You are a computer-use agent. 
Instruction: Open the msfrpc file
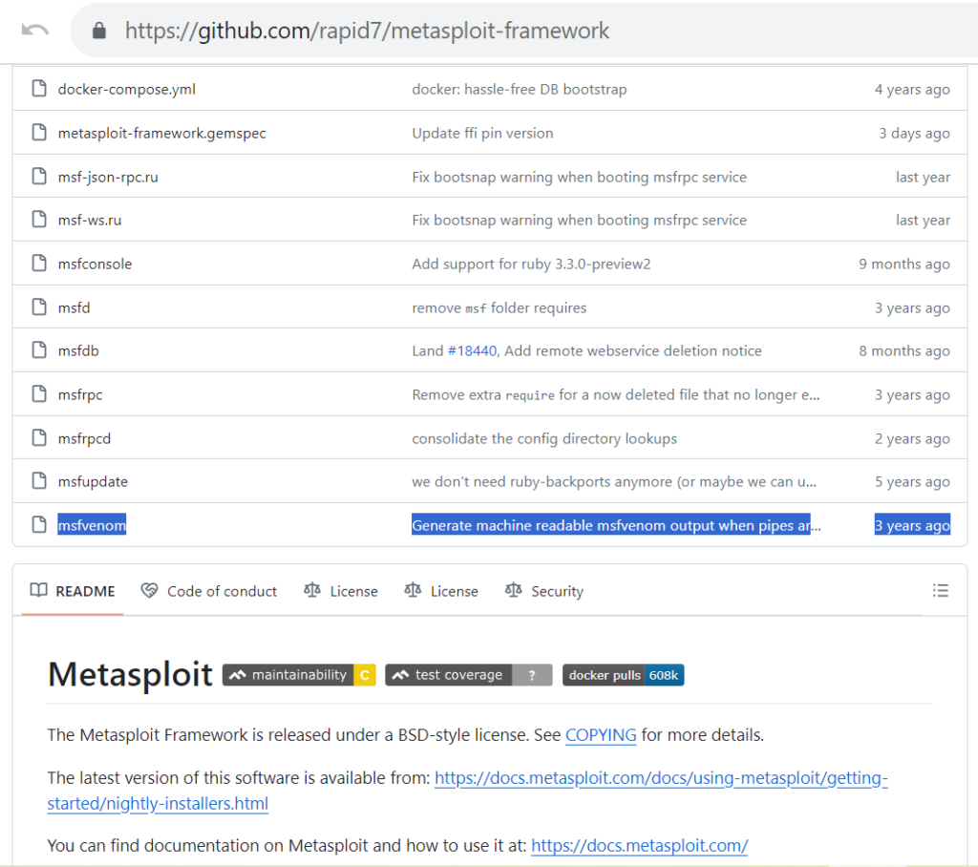pos(80,394)
